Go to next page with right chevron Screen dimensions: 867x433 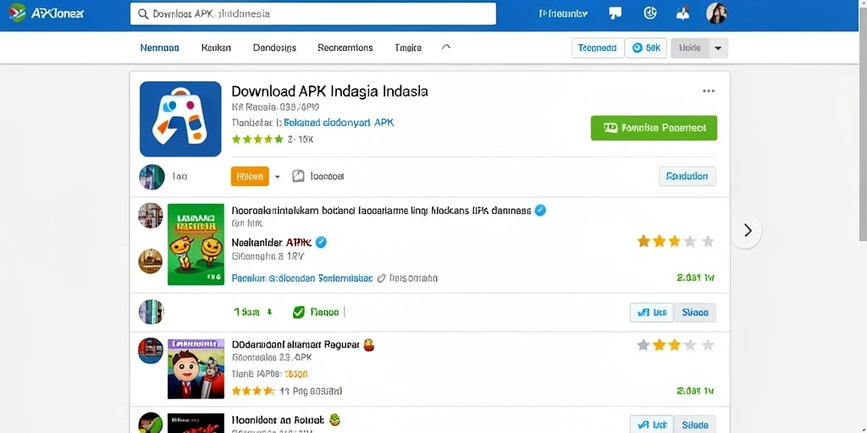[747, 230]
